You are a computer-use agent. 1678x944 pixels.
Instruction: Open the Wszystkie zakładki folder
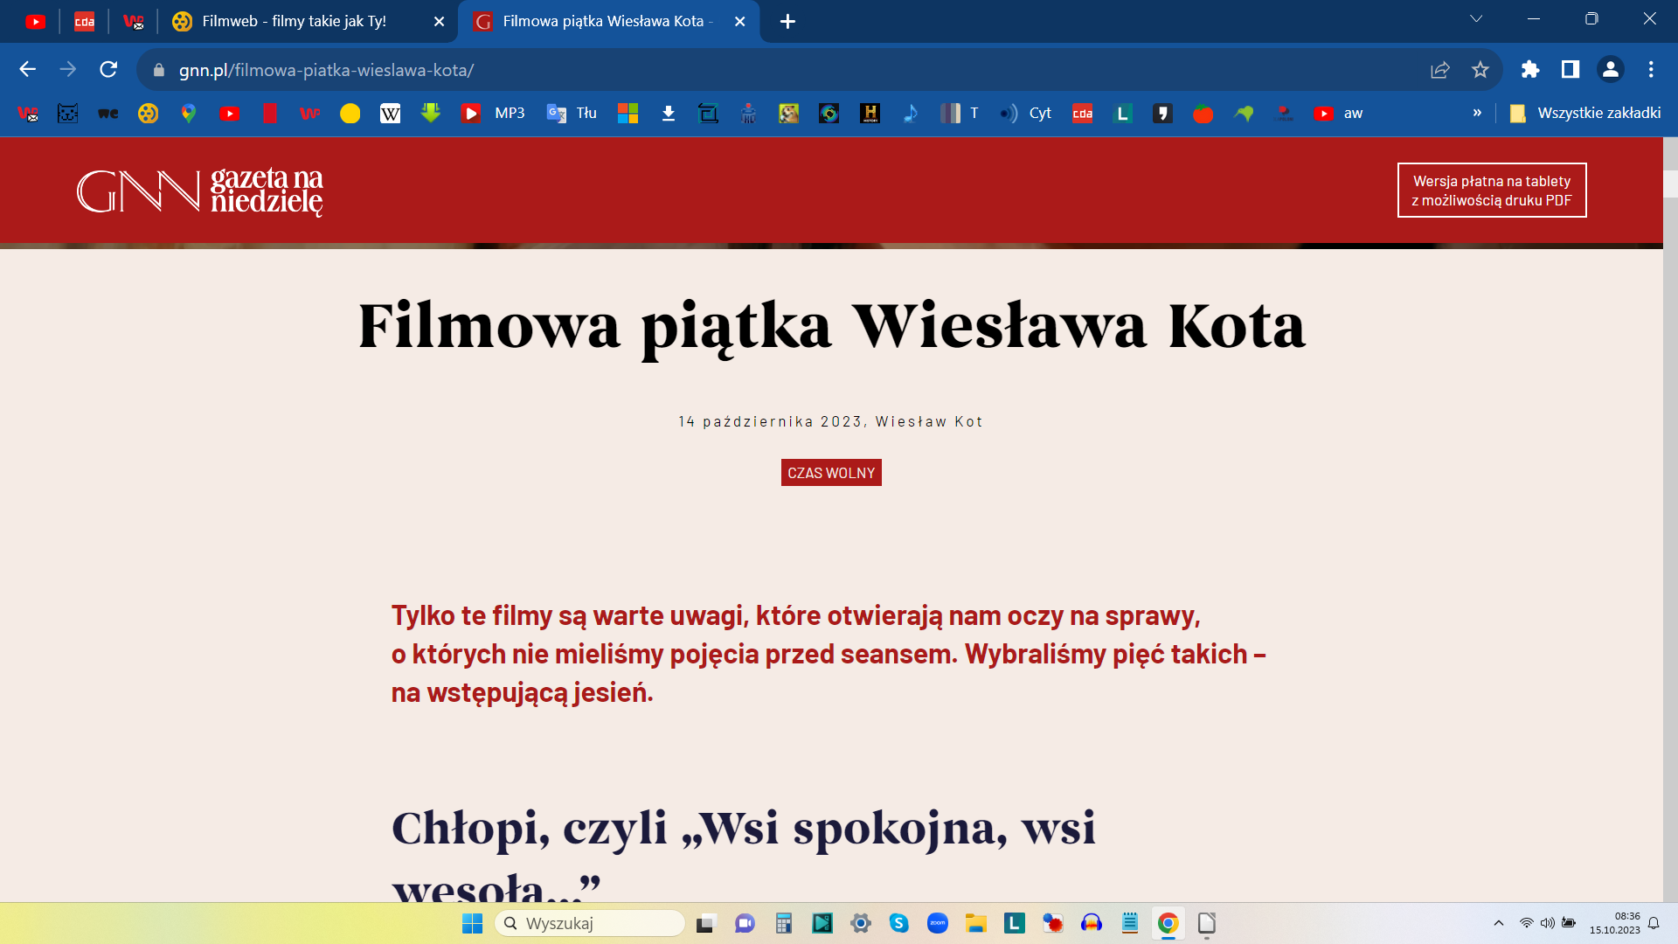(1585, 114)
